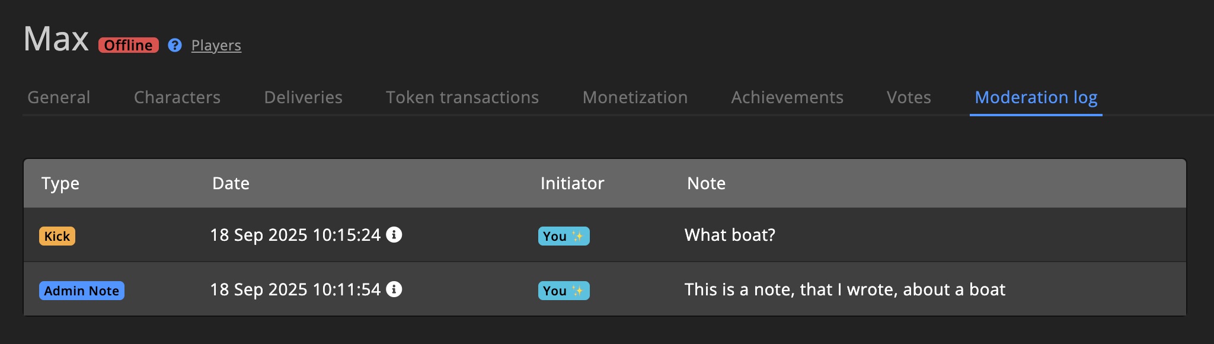Image resolution: width=1214 pixels, height=344 pixels.
Task: Click info icon beside 10:11:54 date
Action: coord(394,289)
